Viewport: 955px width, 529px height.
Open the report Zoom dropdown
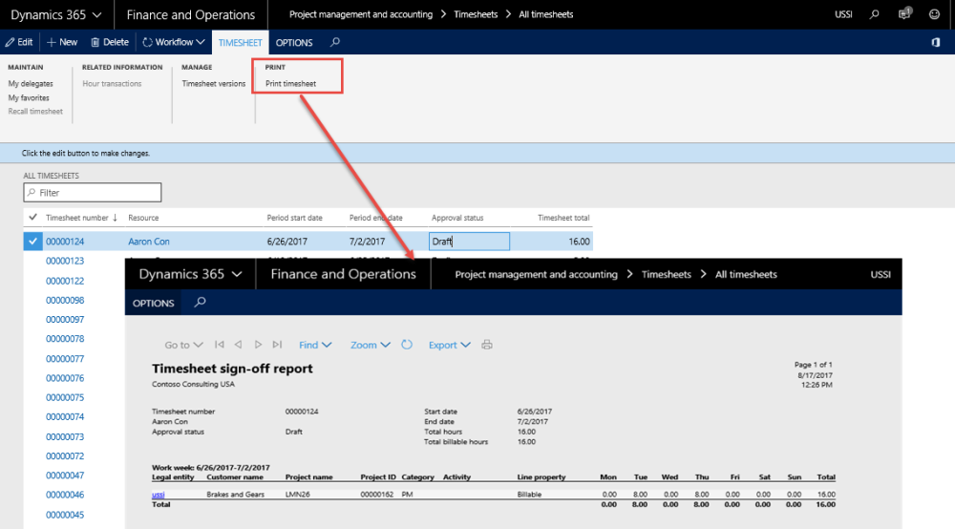tap(370, 345)
